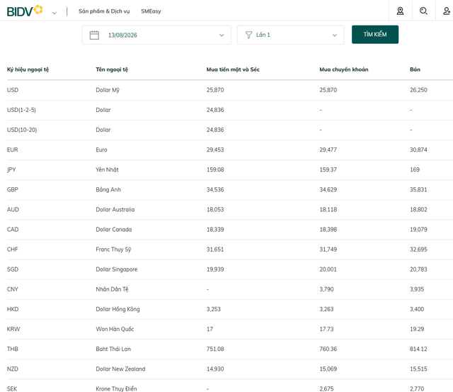Click the Nhân Dân Tệ name
This screenshot has width=453, height=392.
tap(112, 289)
